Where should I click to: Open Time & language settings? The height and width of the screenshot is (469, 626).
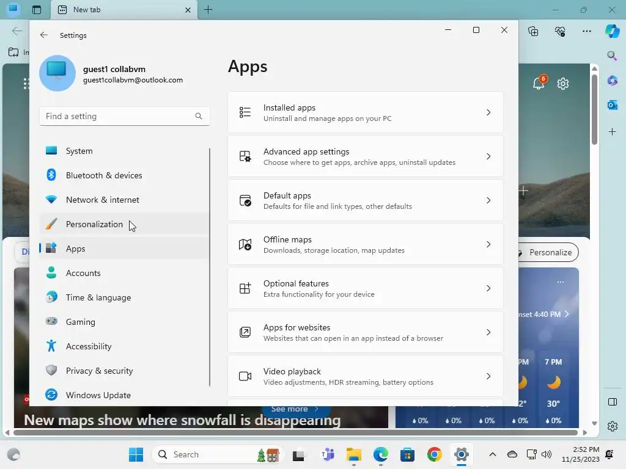(x=124, y=297)
